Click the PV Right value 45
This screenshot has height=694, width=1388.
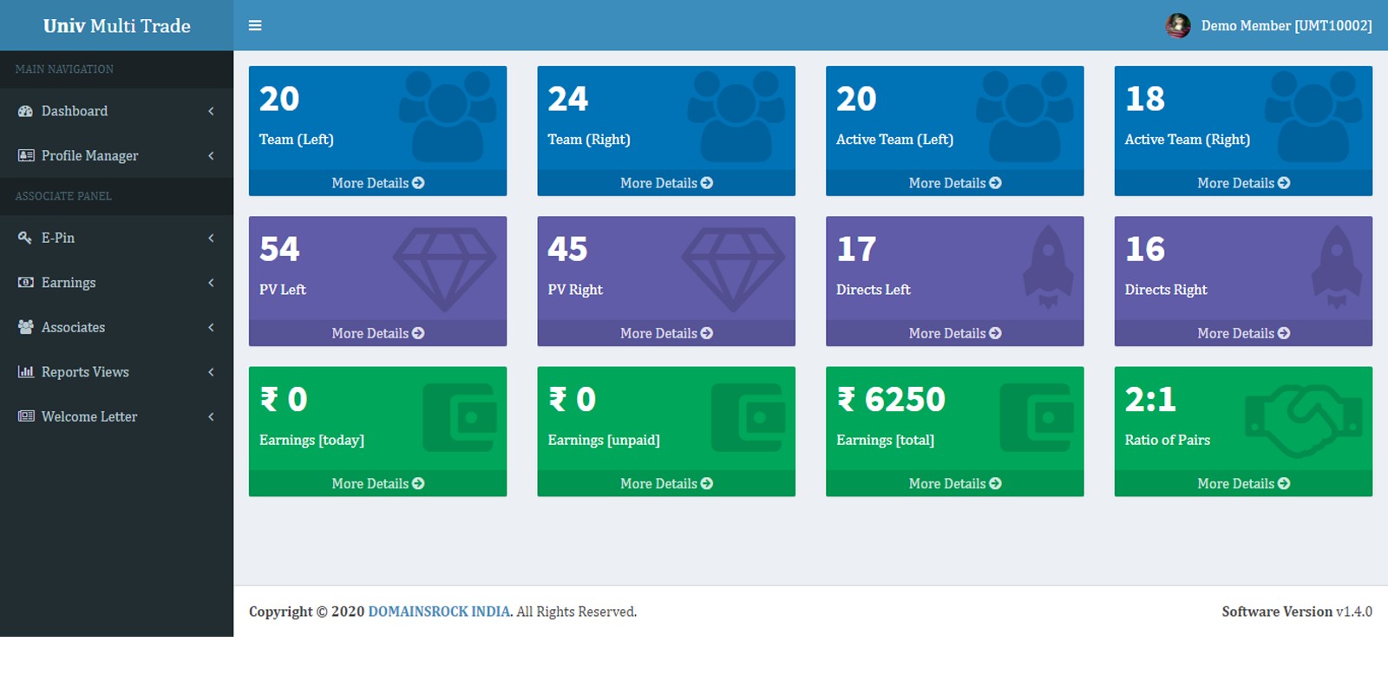pyautogui.click(x=568, y=249)
